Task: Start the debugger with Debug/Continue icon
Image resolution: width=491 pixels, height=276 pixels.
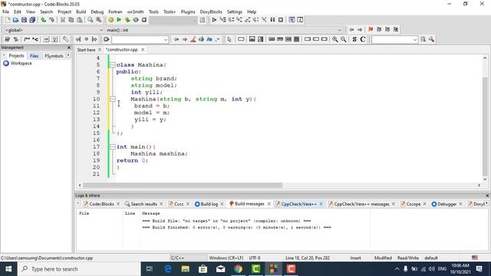Action: (214, 20)
